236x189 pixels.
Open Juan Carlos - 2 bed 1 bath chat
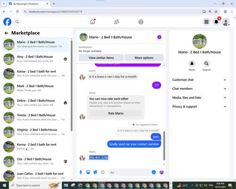(x=35, y=176)
